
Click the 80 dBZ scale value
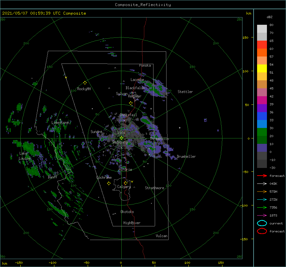pyautogui.click(x=271, y=25)
